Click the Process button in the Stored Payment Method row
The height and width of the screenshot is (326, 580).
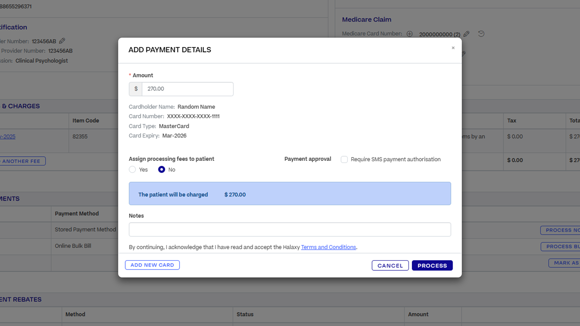click(560, 230)
